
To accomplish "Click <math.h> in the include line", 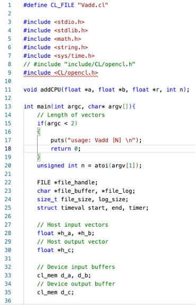I will pyautogui.click(x=67, y=39).
